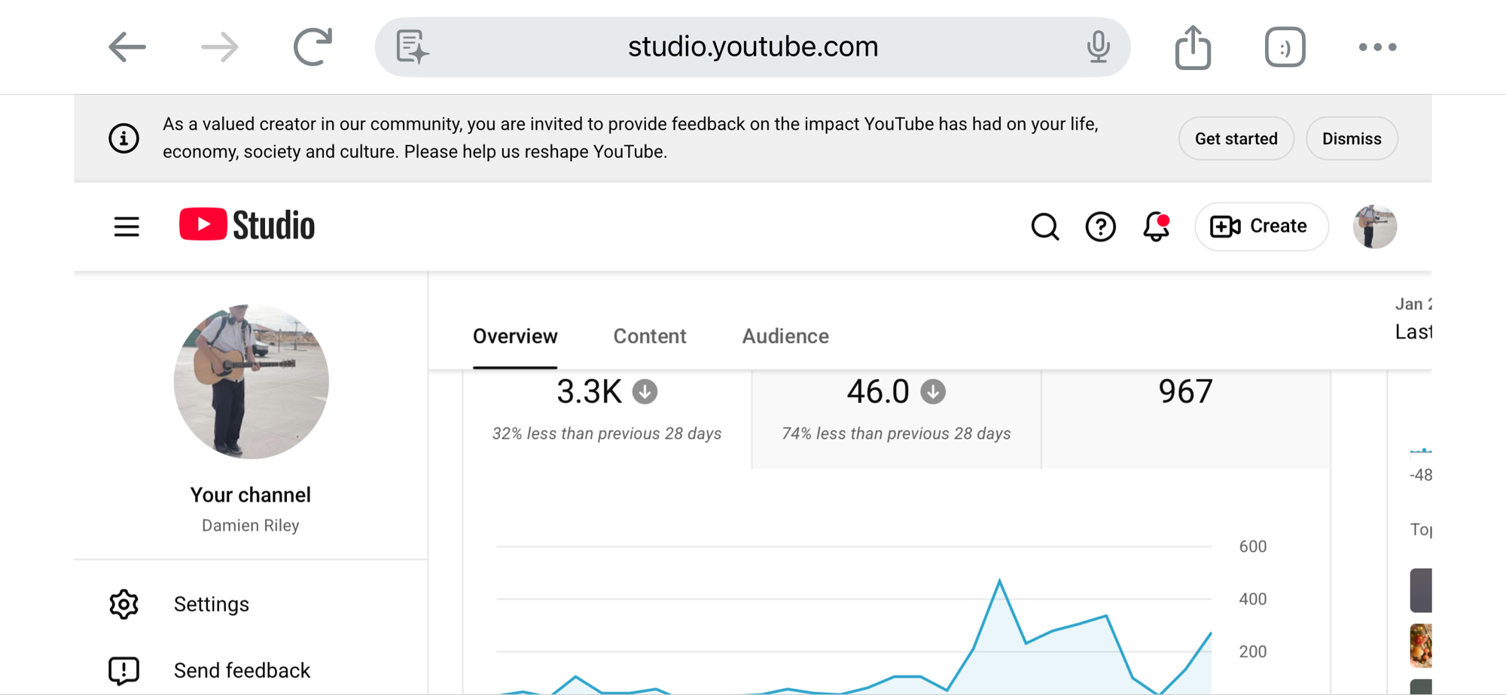Expand the date range selector
The width and height of the screenshot is (1506, 695).
click(1413, 320)
